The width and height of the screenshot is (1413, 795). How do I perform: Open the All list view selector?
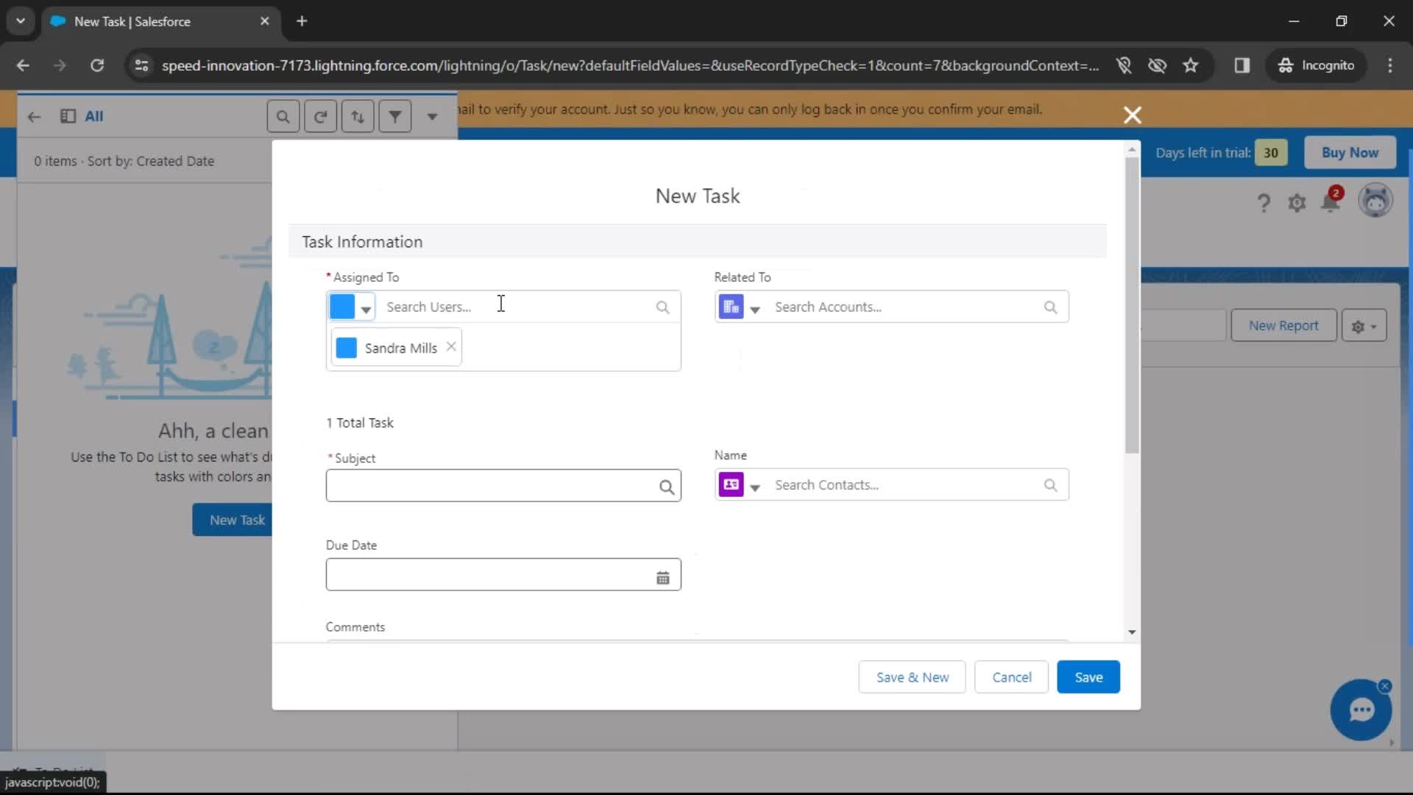tap(82, 116)
